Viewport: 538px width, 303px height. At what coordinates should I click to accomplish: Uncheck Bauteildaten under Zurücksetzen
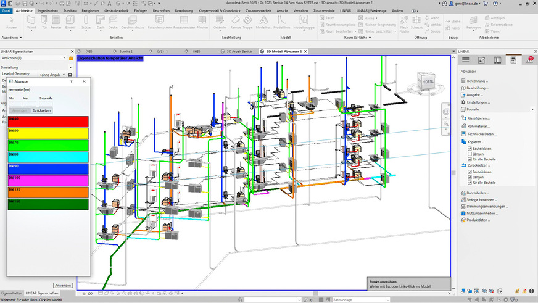[470, 172]
